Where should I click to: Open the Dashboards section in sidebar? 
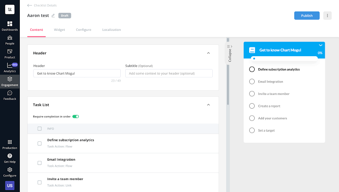point(10,24)
